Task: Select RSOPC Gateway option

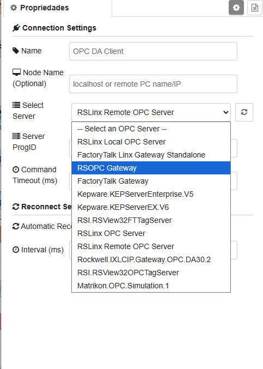Action: pos(151,168)
